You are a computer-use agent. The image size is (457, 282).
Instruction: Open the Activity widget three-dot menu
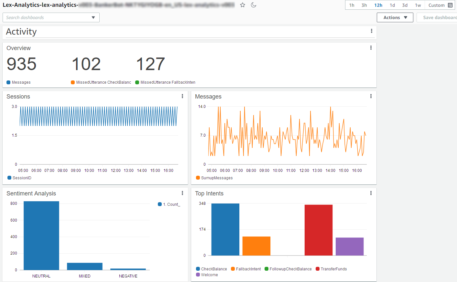(371, 31)
